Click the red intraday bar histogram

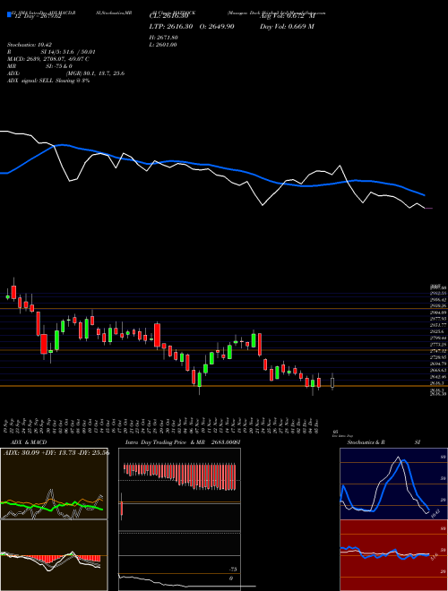tap(179, 476)
